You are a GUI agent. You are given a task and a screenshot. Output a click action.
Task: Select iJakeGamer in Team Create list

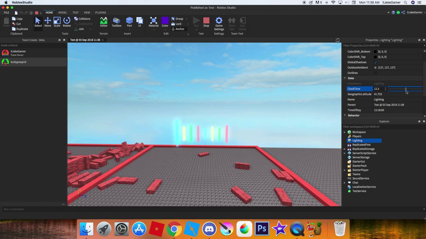(x=33, y=53)
